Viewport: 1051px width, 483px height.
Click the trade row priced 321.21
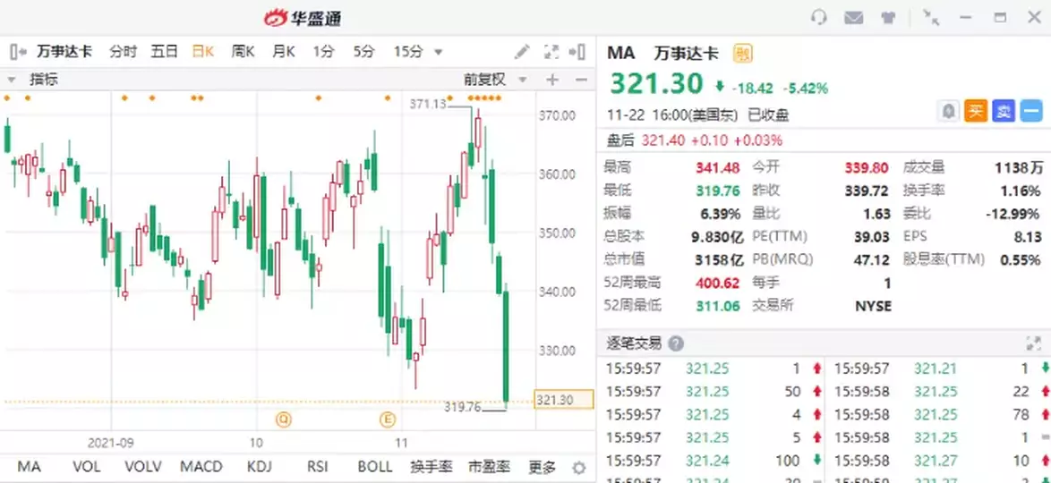pos(940,369)
